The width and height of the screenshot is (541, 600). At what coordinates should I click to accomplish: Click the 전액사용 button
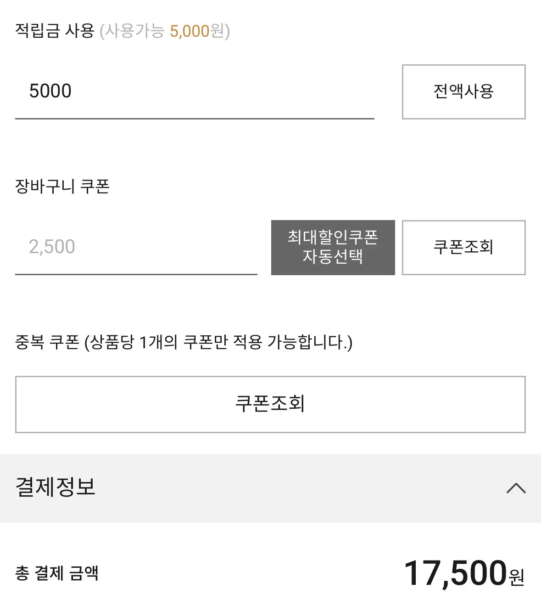[463, 92]
